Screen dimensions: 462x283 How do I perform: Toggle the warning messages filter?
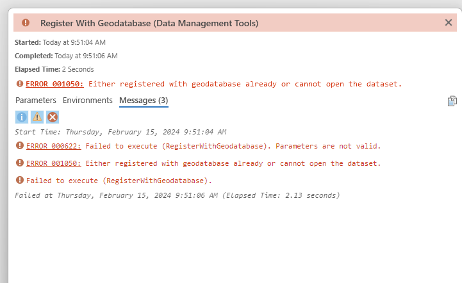(x=37, y=117)
